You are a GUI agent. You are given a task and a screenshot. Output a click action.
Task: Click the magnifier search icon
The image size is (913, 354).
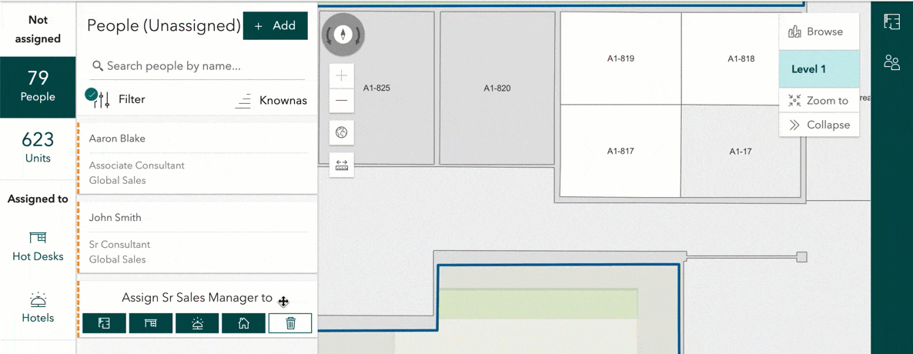click(x=98, y=65)
